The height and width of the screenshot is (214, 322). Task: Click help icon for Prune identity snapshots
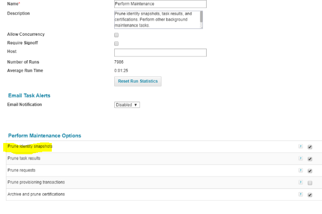[x=301, y=147]
